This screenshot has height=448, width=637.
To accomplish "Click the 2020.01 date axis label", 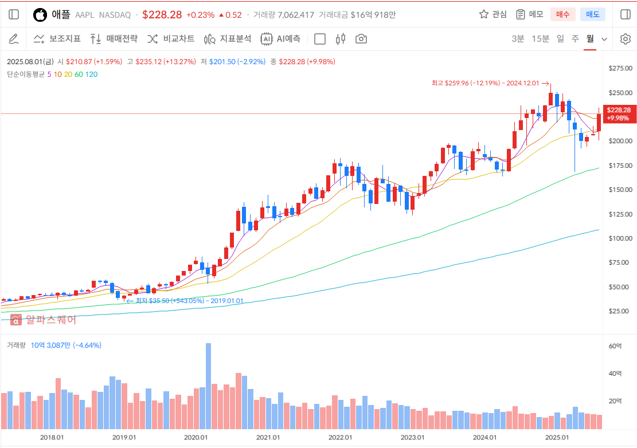I will coord(196,438).
